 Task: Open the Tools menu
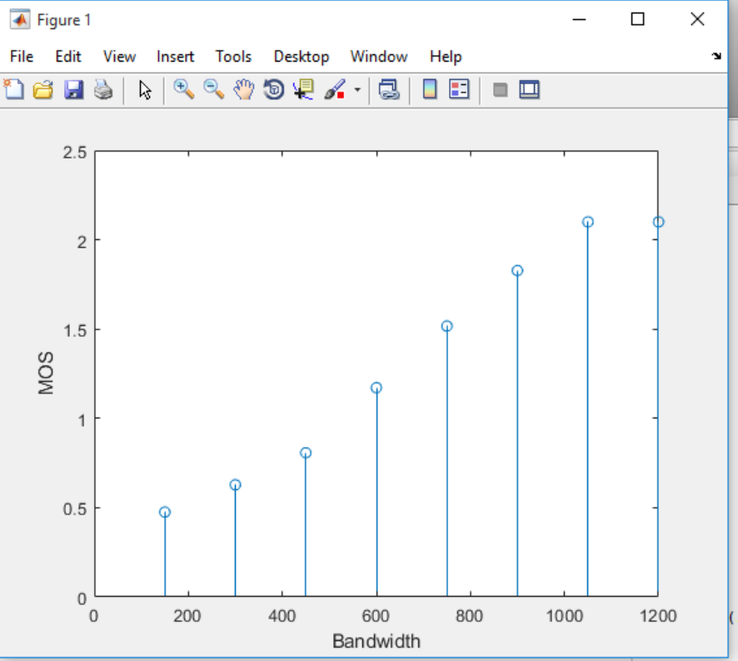[233, 57]
